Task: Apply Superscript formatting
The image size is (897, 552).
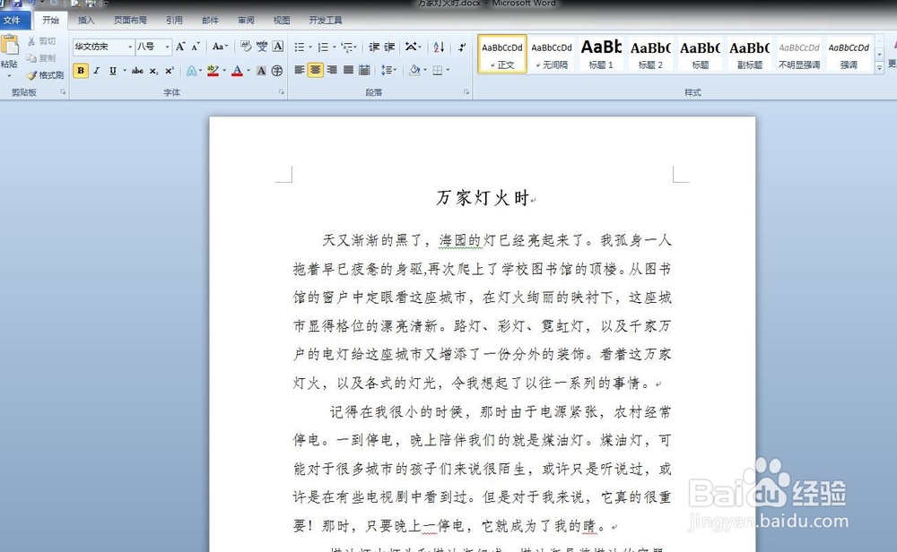Action: tap(170, 71)
